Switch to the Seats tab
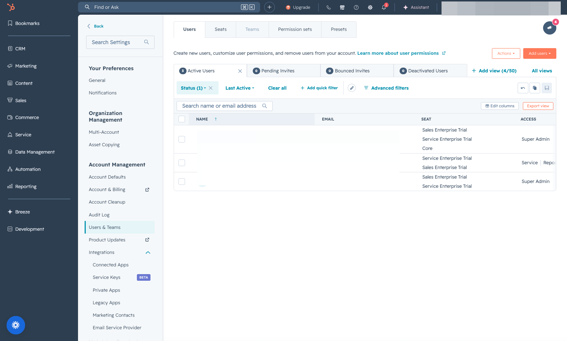 (x=221, y=29)
